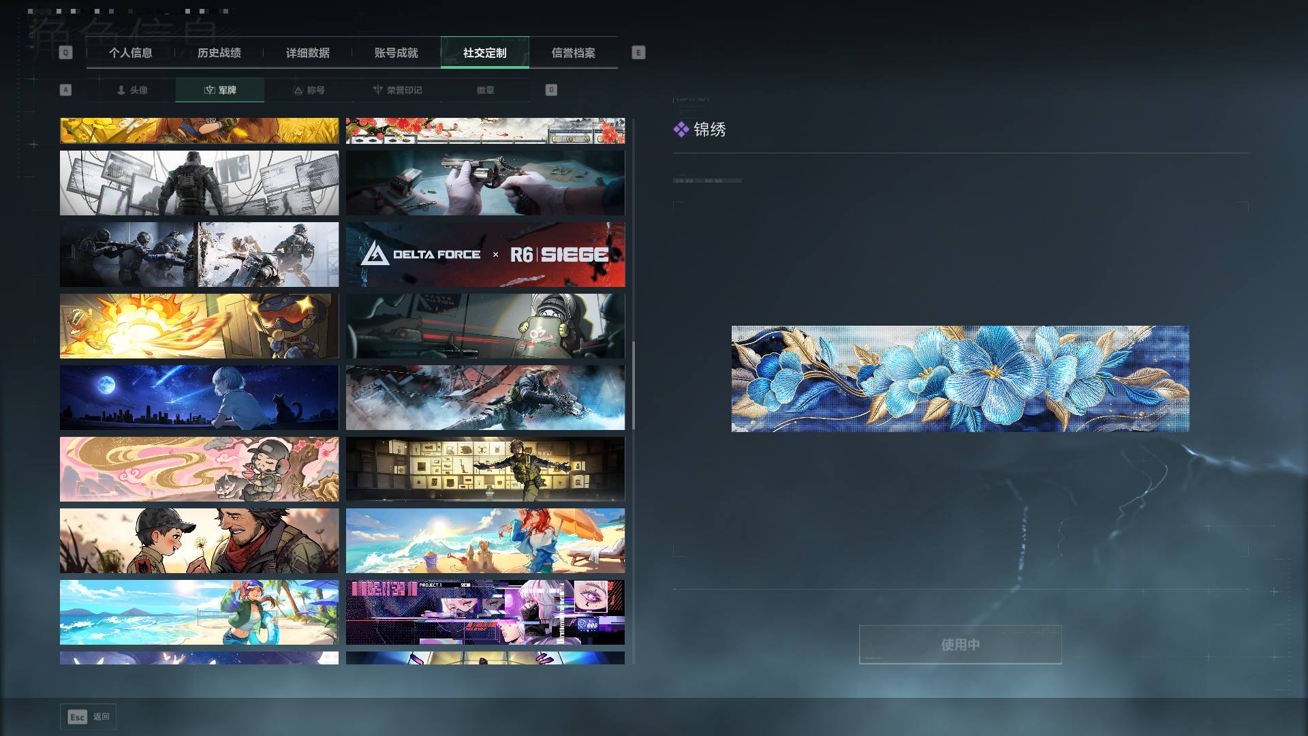
Task: Select the pink cloud chibi soldier banner
Action: coord(199,469)
